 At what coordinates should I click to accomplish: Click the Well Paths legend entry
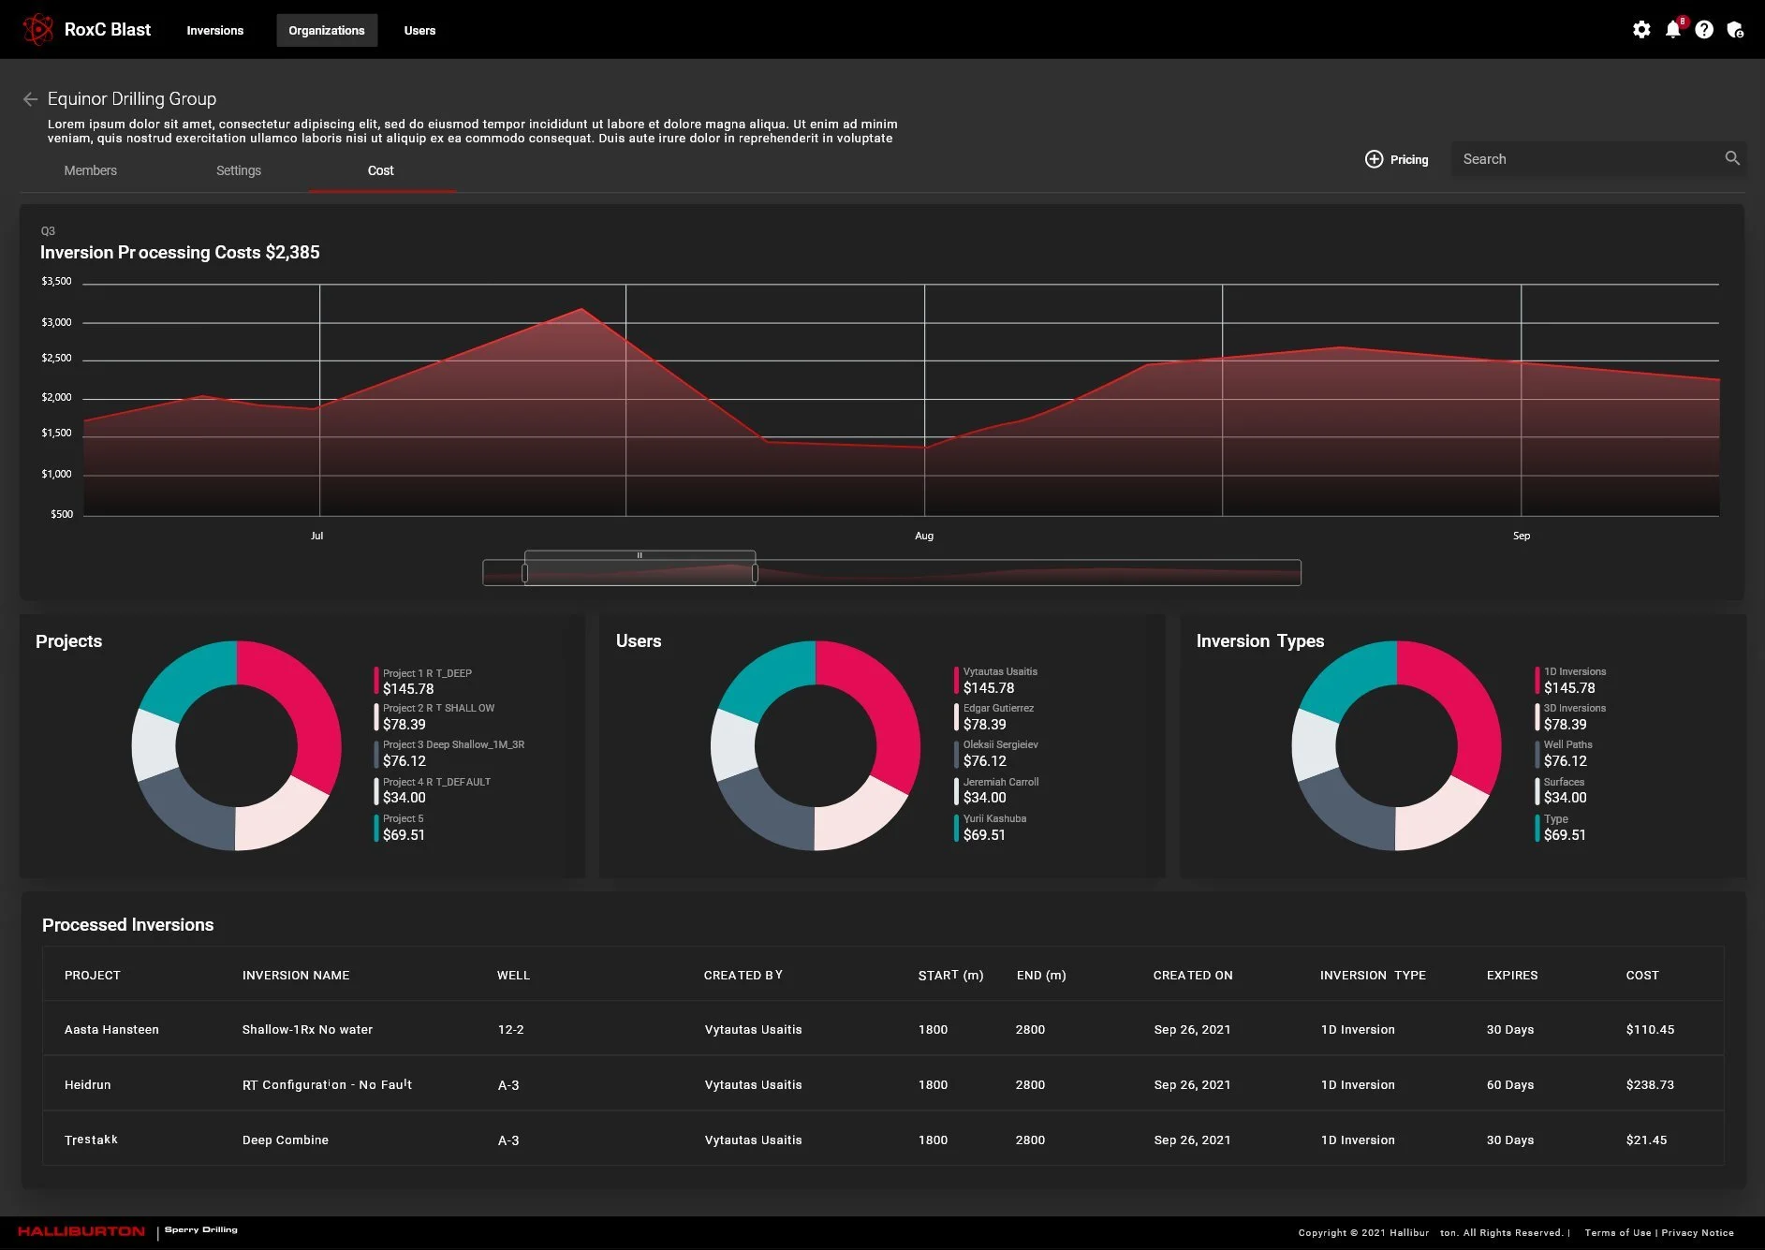tap(1565, 754)
